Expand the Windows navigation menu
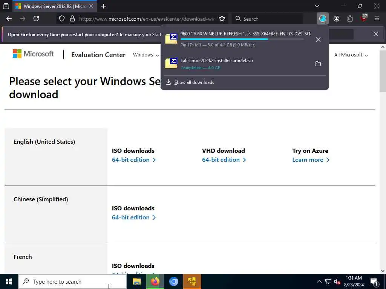 [x=146, y=55]
